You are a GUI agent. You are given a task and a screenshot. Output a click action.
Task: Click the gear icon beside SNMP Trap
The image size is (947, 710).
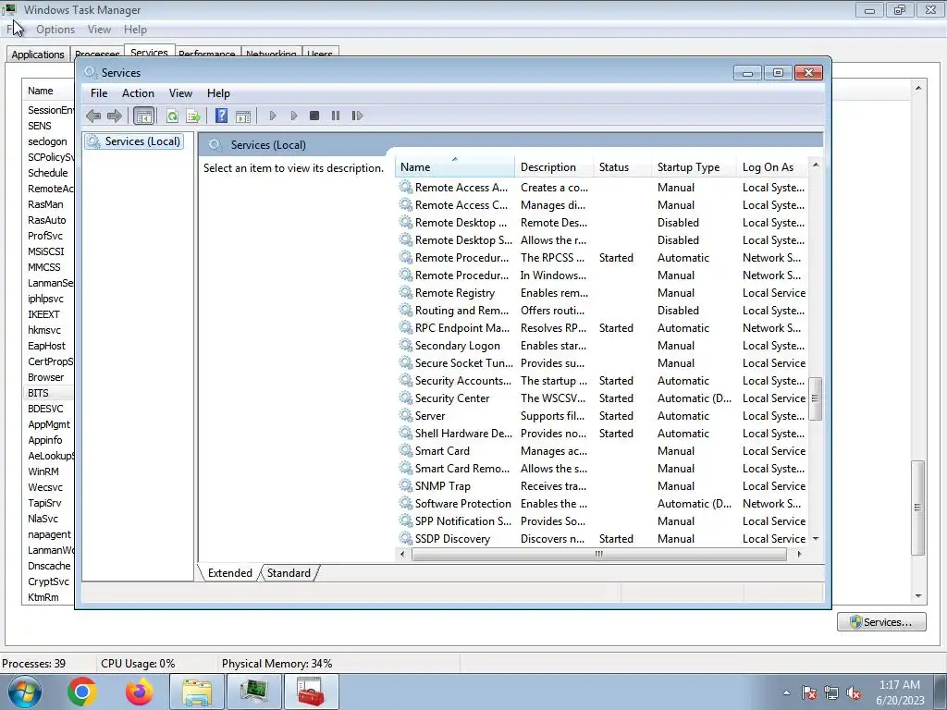coord(406,485)
